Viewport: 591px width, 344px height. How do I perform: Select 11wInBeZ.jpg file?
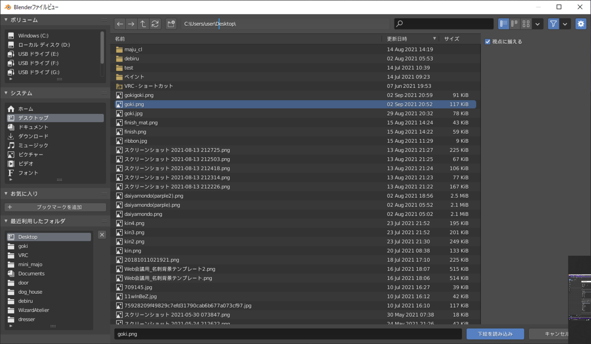point(295,296)
